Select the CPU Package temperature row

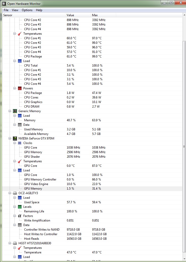click(x=92, y=56)
